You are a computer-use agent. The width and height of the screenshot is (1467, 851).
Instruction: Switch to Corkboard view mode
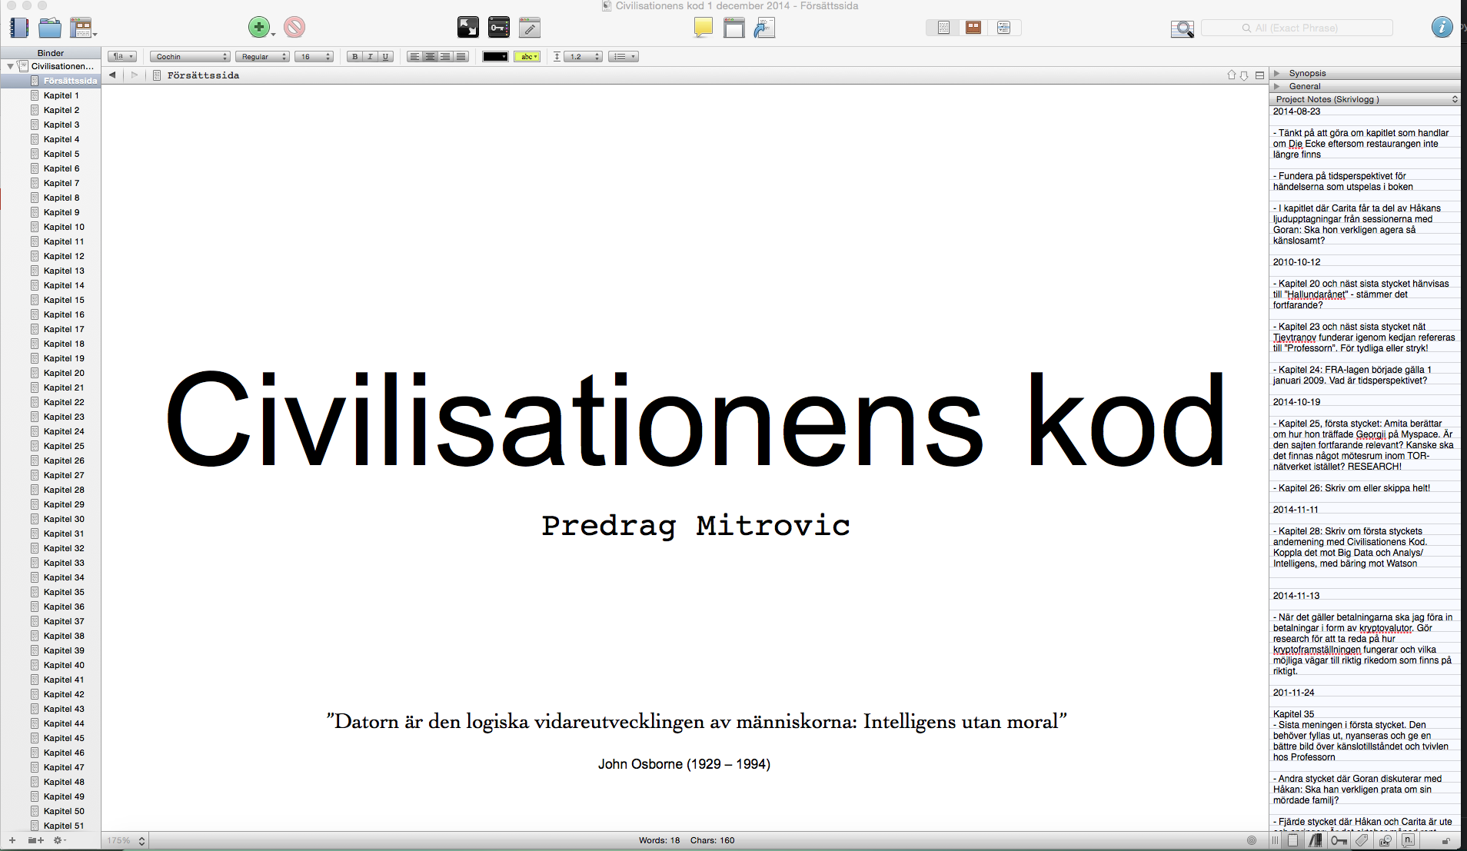pos(973,28)
